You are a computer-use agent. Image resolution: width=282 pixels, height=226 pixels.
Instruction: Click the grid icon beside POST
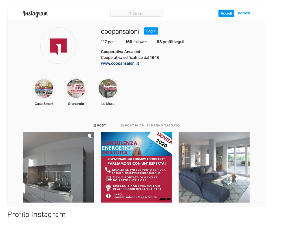(x=94, y=125)
